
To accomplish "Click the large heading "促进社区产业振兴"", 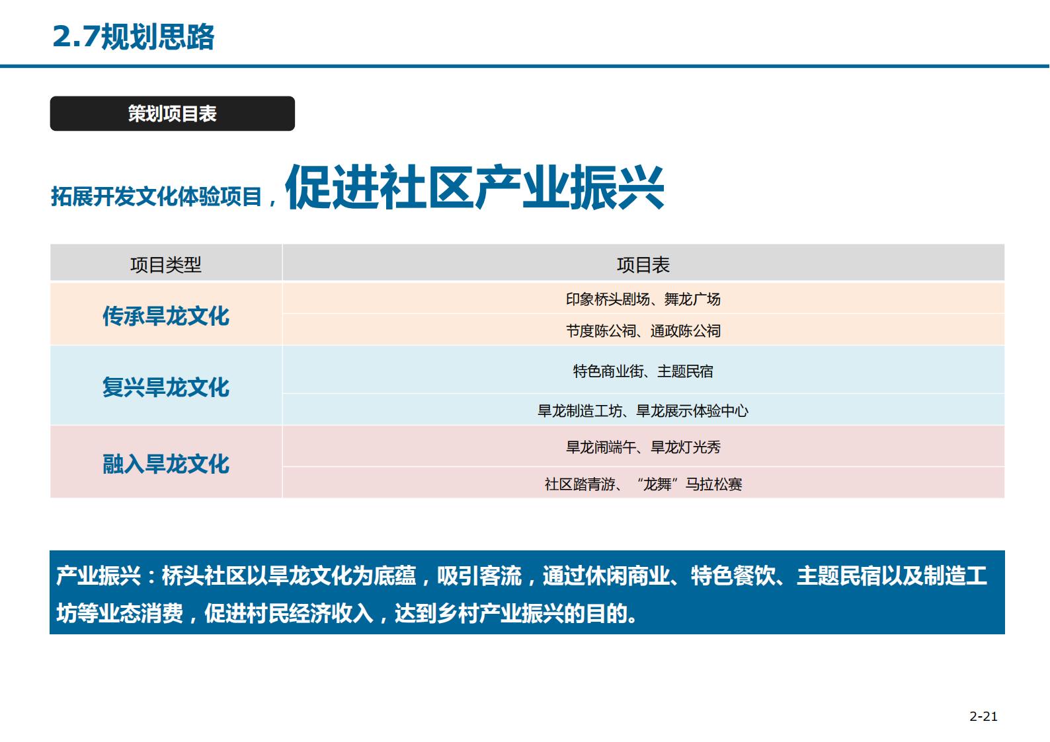I will coord(475,188).
